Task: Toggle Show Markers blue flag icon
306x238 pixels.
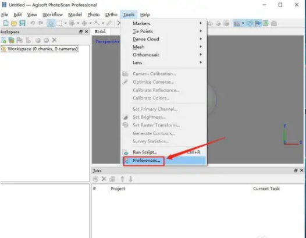Action: [x=258, y=23]
